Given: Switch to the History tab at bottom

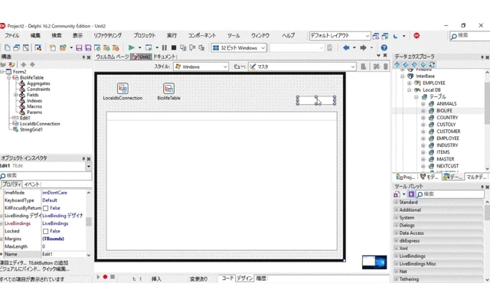Looking at the screenshot, I should (261, 278).
